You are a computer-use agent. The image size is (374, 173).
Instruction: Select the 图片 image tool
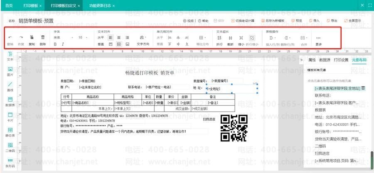(10, 71)
